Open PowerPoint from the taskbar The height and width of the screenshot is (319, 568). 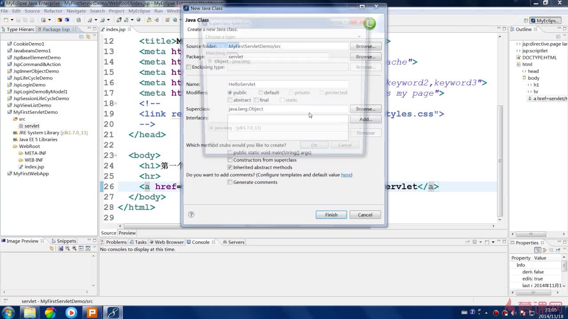coord(92,312)
